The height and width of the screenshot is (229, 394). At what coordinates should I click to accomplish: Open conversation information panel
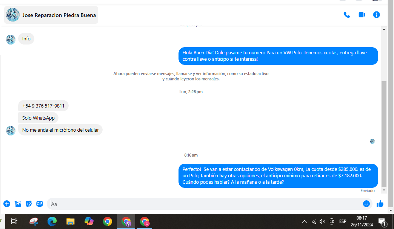tap(376, 15)
